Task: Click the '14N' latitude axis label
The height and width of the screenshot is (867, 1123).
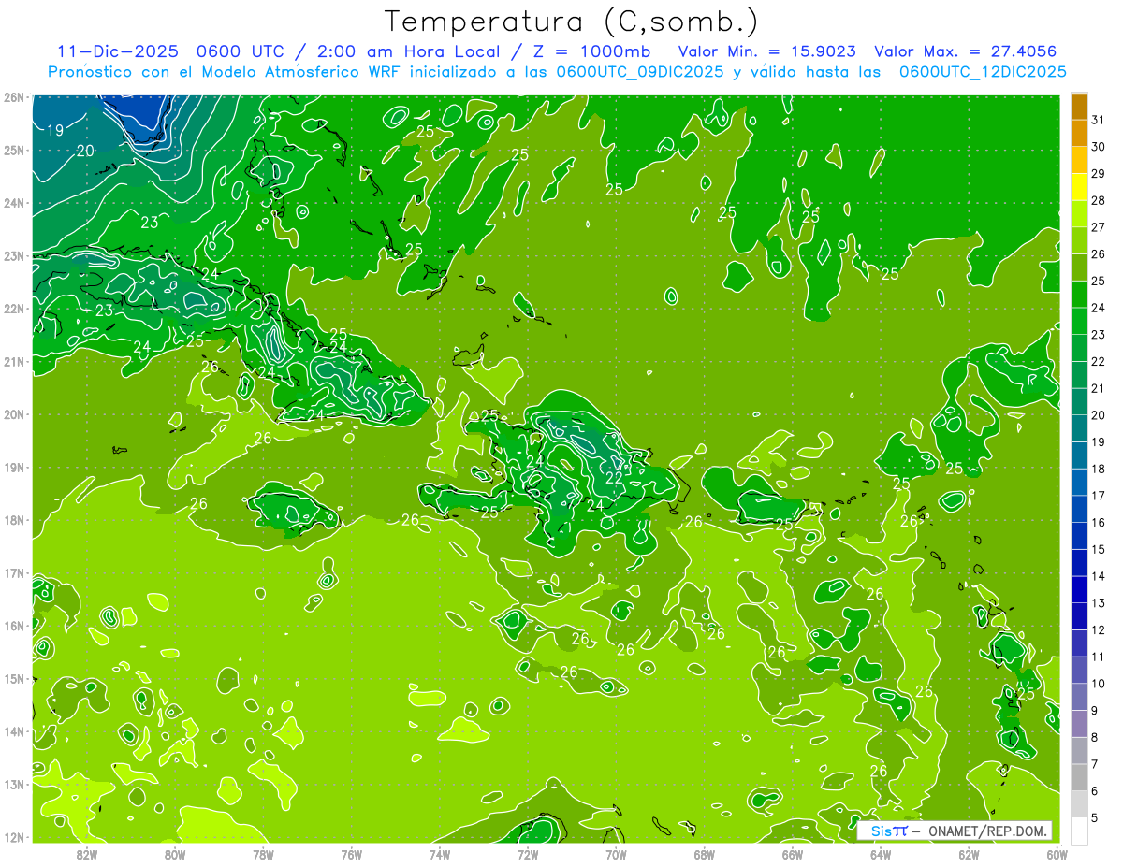Action: (x=13, y=731)
